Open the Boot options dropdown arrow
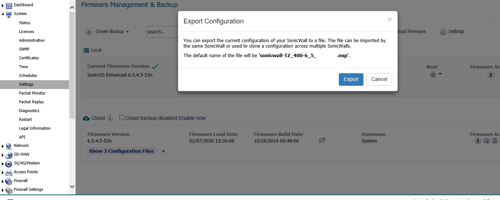The width and height of the screenshot is (500, 200). (440, 74)
